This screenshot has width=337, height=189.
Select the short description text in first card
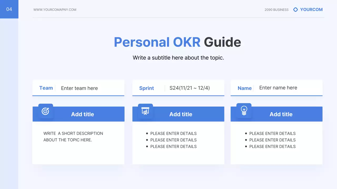(x=73, y=136)
